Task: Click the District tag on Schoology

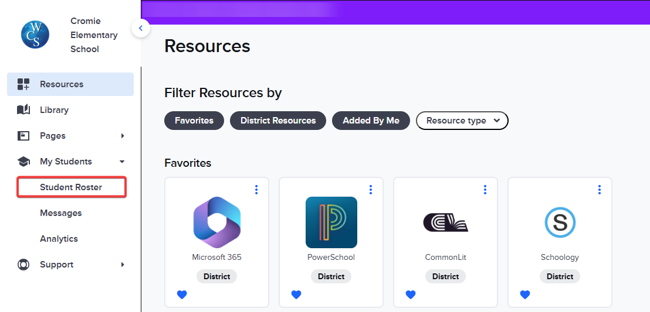Action: pos(560,276)
